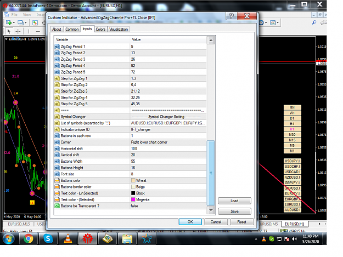Click the dialog help question-mark button
This screenshot has width=343, height=257.
232,16
